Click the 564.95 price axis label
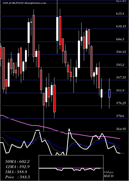 121,129
